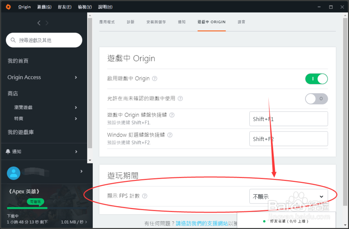Click the 《Apex 英雄》 download title
This screenshot has height=229, width=349.
click(x=24, y=191)
